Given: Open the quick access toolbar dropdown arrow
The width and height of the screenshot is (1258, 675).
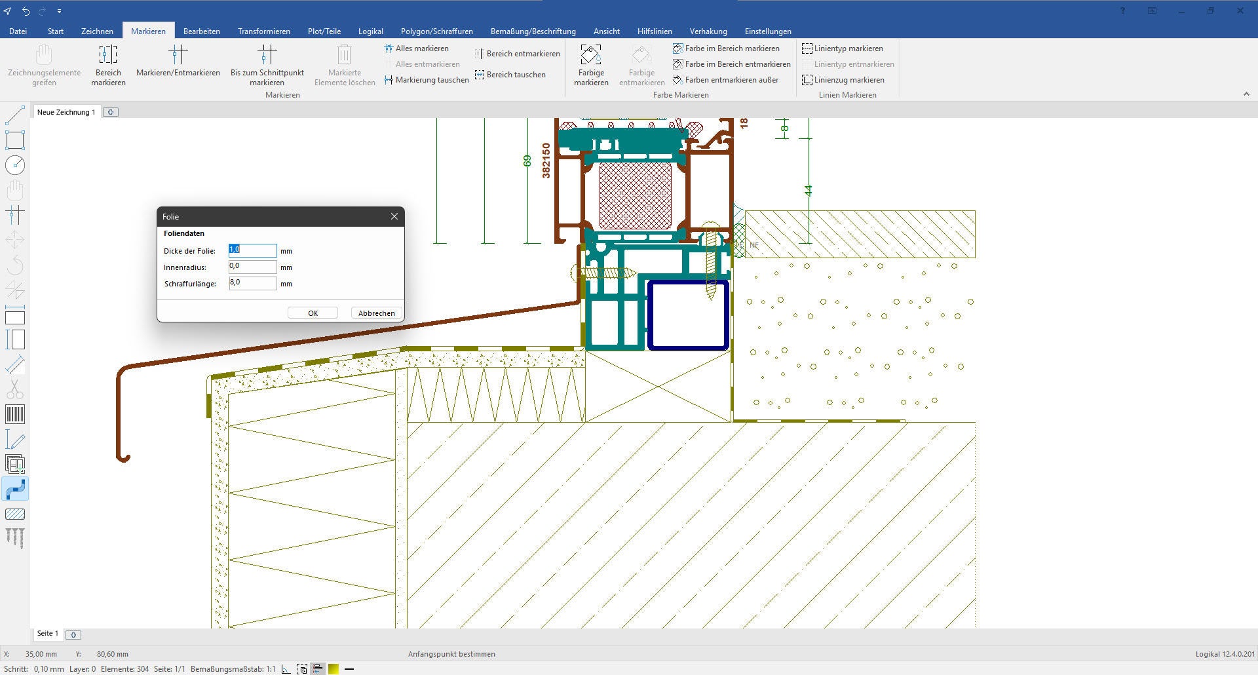Looking at the screenshot, I should tap(59, 10).
